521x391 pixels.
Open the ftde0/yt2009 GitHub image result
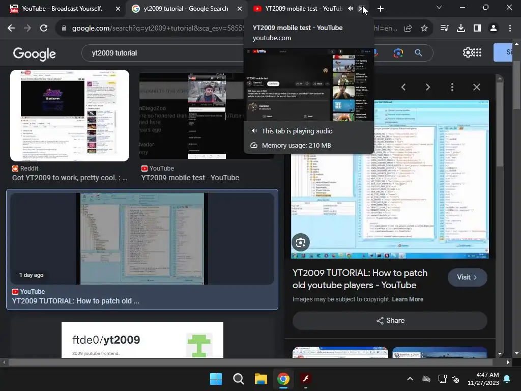point(142,340)
